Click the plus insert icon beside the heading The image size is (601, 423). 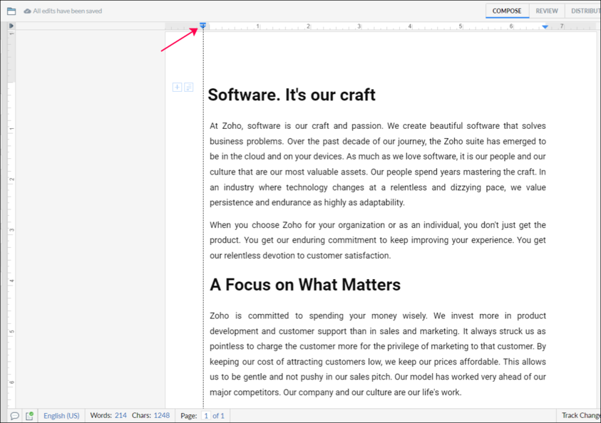(x=177, y=88)
